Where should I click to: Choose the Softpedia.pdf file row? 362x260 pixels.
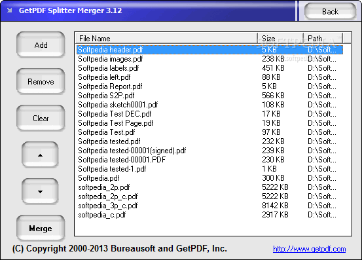pos(209,178)
